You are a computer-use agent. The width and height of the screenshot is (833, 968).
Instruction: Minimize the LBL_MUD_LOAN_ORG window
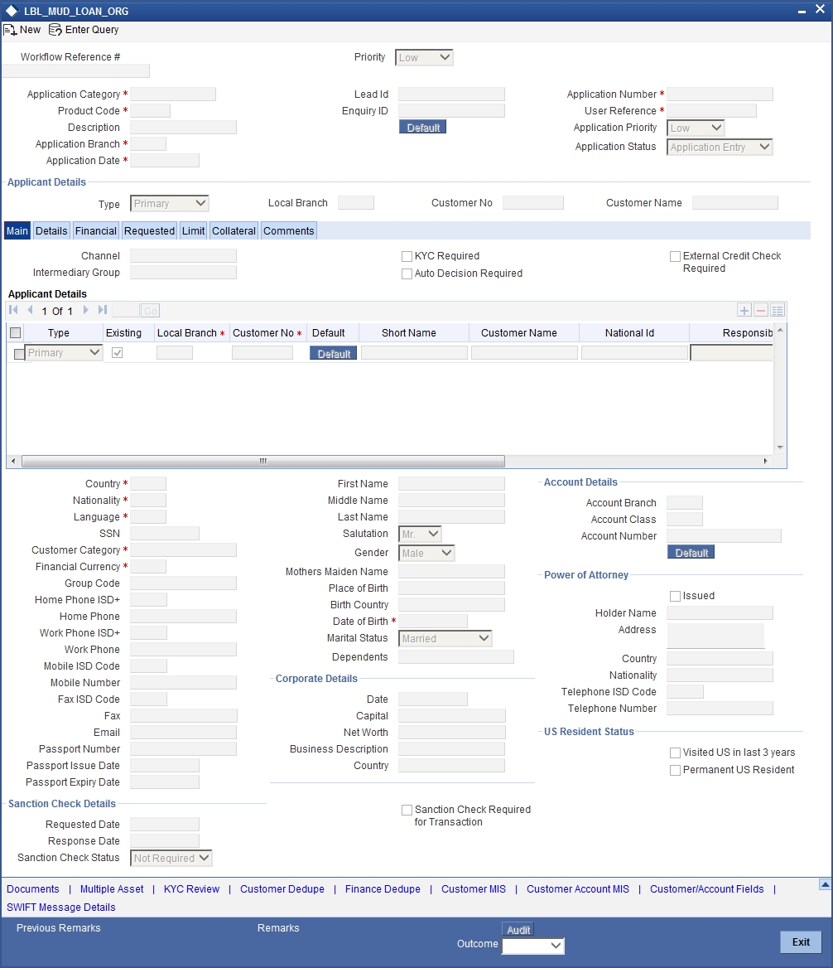click(x=802, y=11)
